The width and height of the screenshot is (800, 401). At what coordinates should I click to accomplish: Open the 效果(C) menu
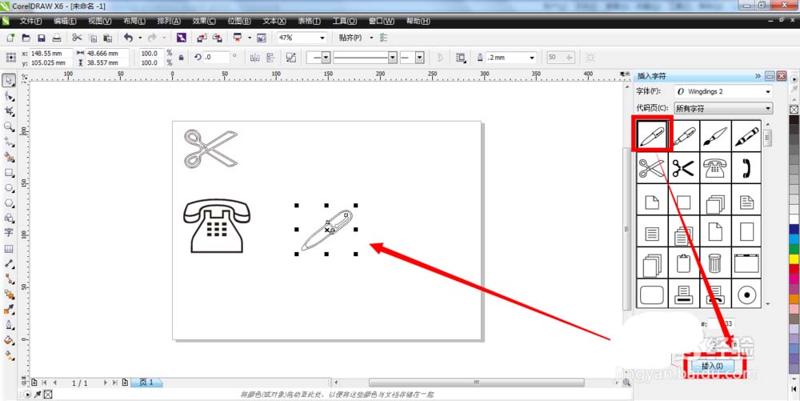pyautogui.click(x=203, y=21)
